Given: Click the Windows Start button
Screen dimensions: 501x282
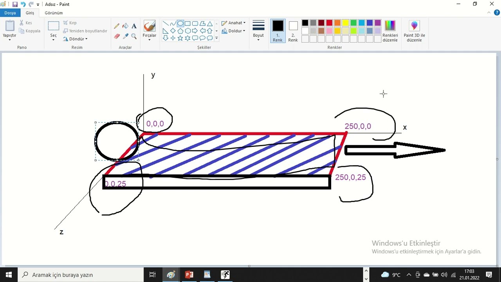Looking at the screenshot, I should point(9,275).
